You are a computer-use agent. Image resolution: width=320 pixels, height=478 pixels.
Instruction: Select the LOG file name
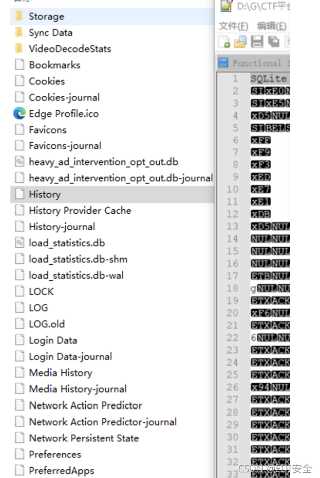point(39,308)
